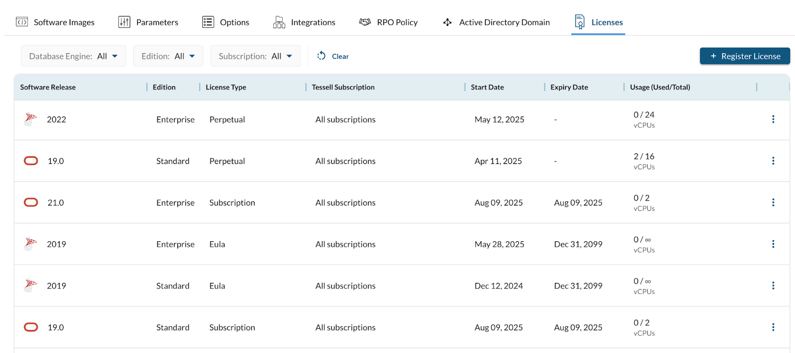
Task: Open the Options tab
Action: [x=226, y=22]
